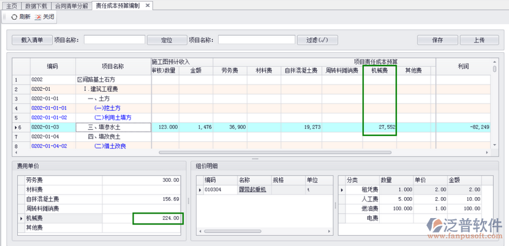This screenshot has height=246, width=509.
Task: Click the 自拌混凝土费 column header
Action: [x=301, y=71]
